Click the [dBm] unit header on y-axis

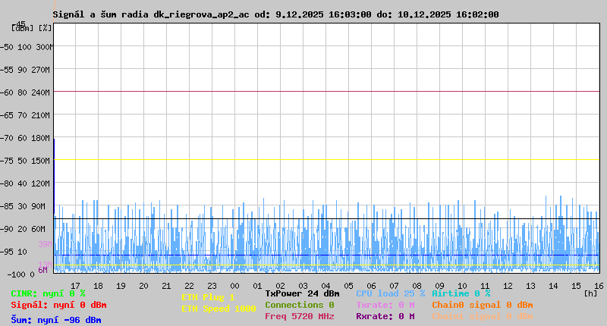(20, 28)
